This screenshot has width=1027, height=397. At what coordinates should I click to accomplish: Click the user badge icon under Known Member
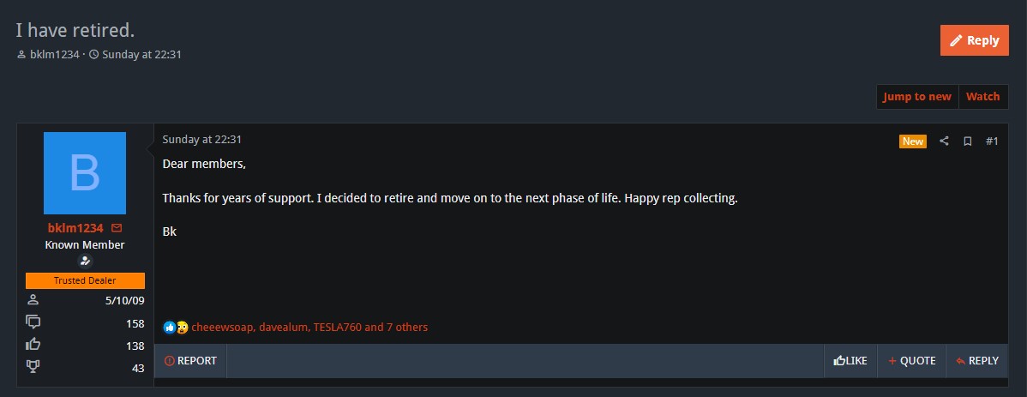(85, 262)
